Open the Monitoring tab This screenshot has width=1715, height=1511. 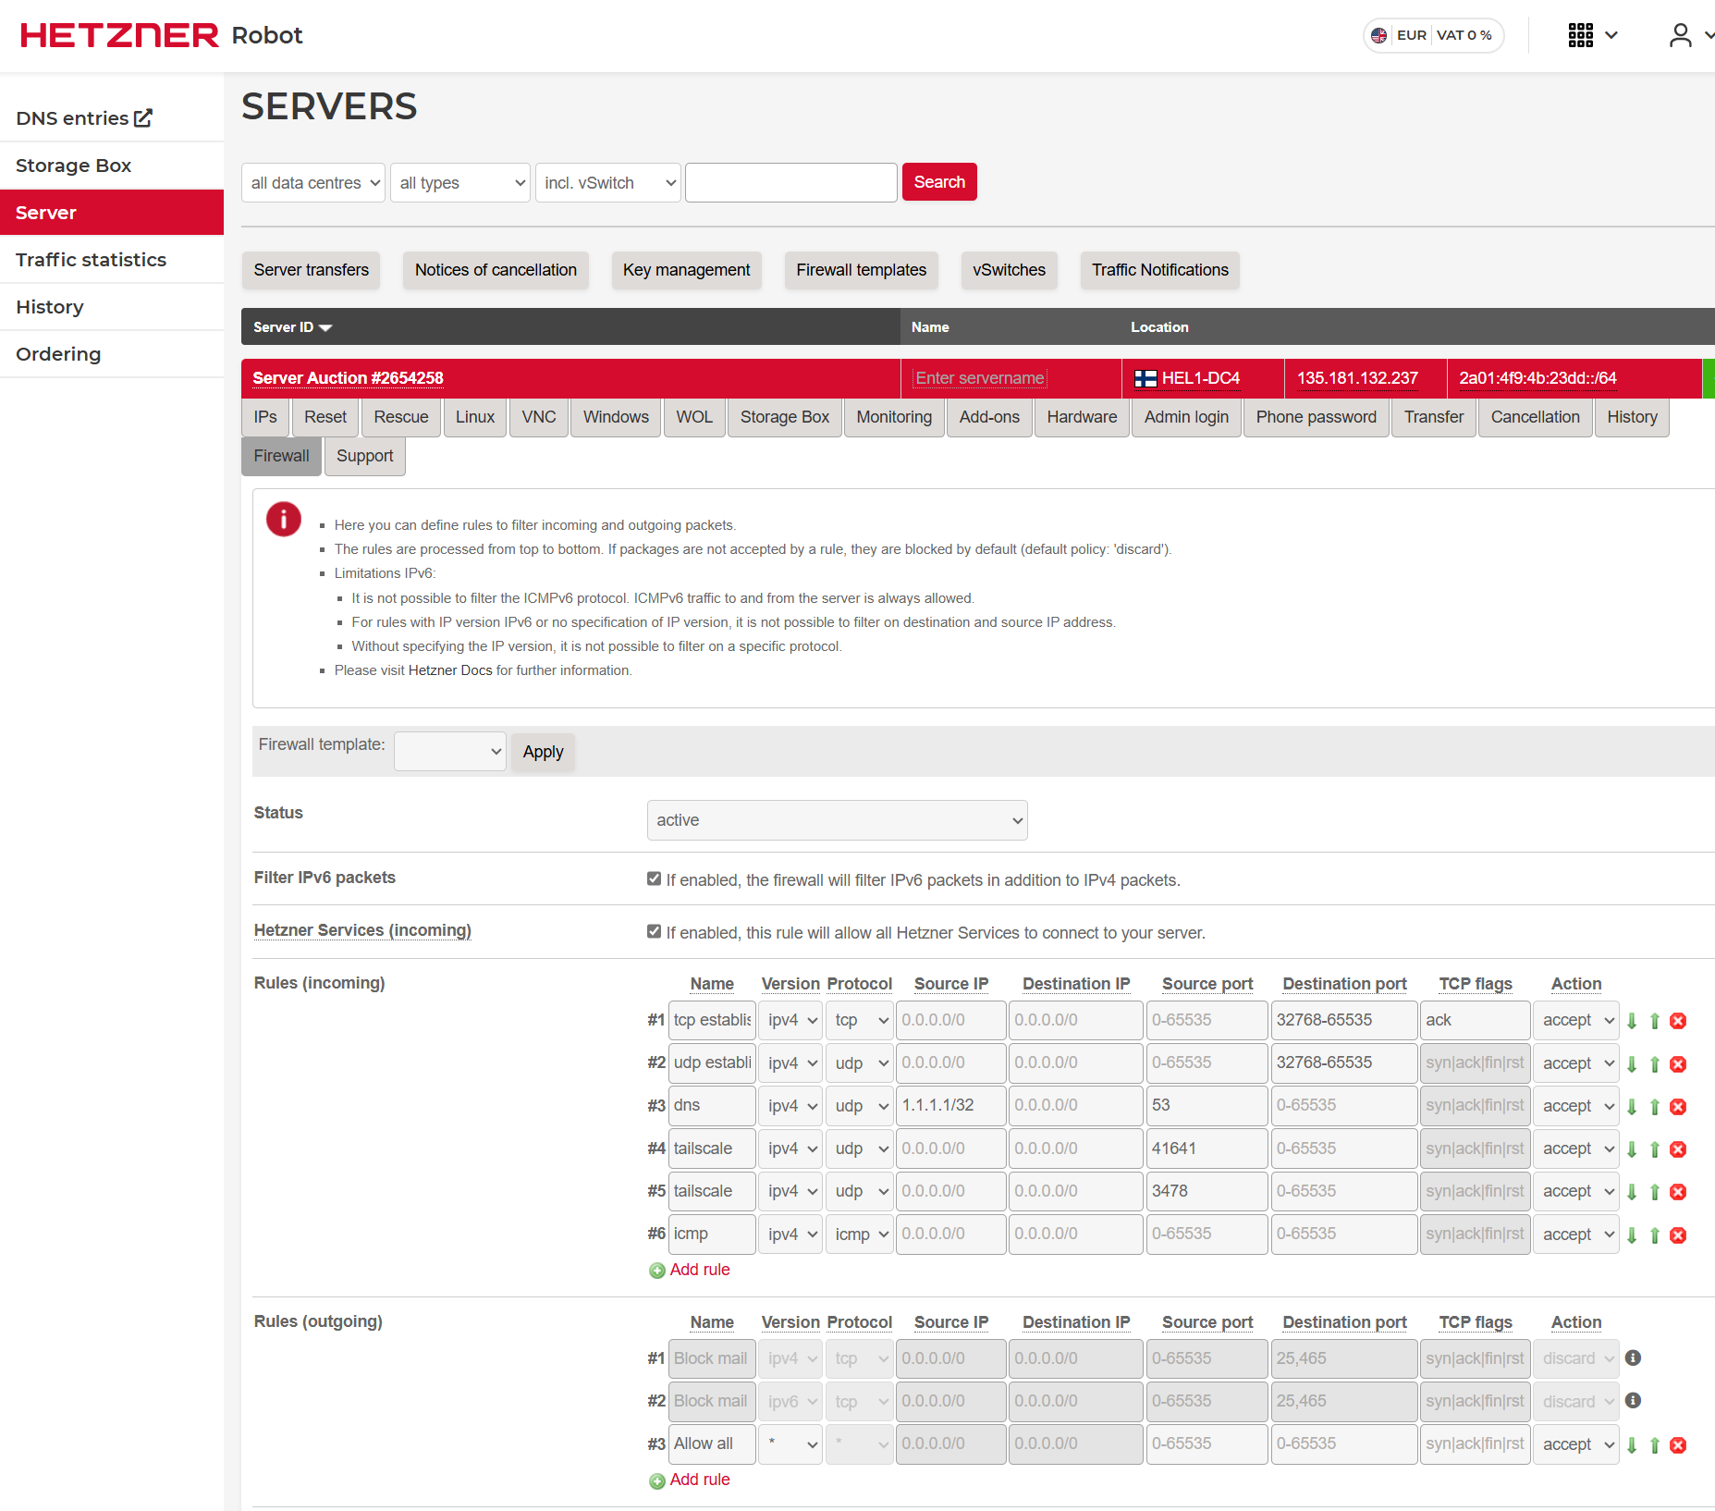(x=893, y=417)
